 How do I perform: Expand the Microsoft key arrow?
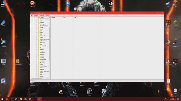tap(37, 63)
